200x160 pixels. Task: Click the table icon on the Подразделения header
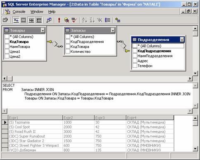(x=134, y=40)
